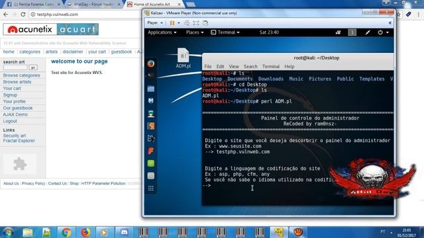424x238 pixels.
Task: Open Firefox from the Kali dock
Action: [x=151, y=63]
